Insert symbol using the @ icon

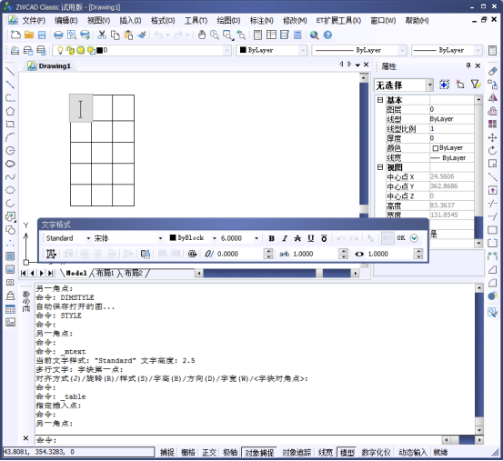coord(192,254)
